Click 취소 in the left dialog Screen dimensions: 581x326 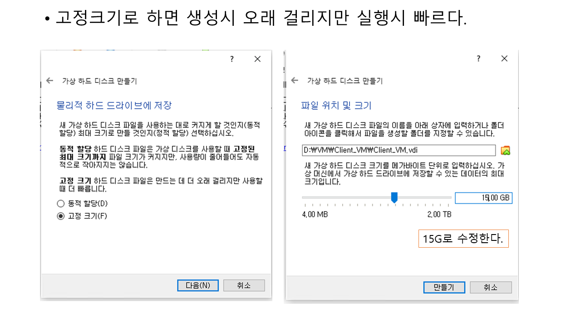(x=244, y=285)
